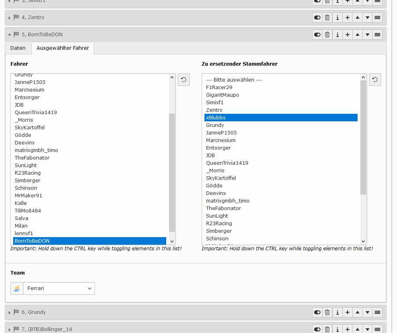Revert the Zu ersetzender Stammfahrer selection
This screenshot has height=333, width=397.
375,80
